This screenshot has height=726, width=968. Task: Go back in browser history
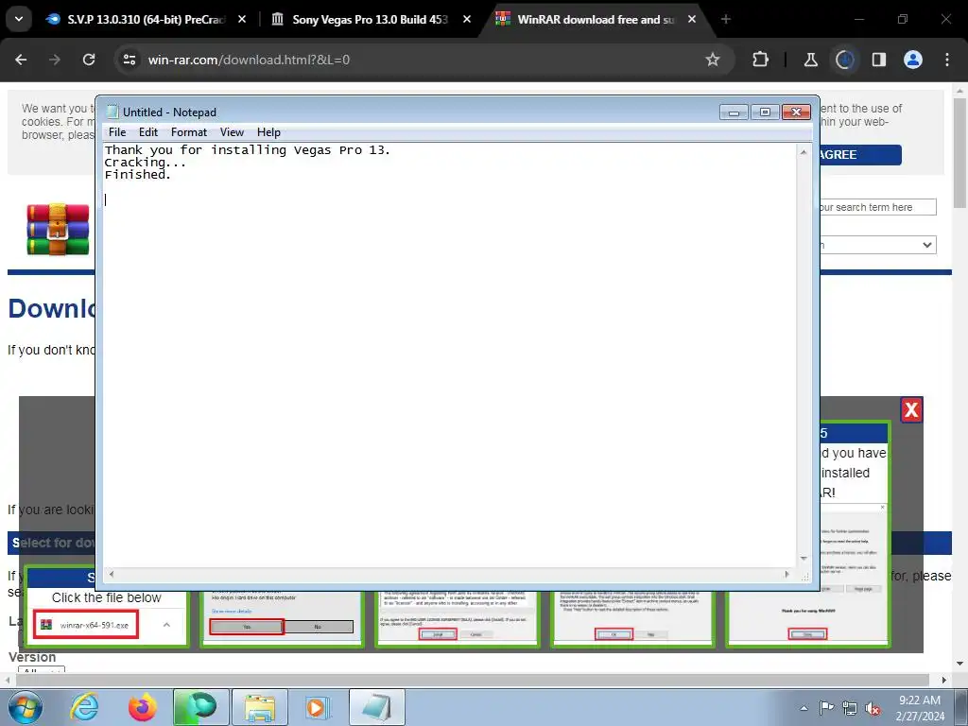[x=21, y=60]
